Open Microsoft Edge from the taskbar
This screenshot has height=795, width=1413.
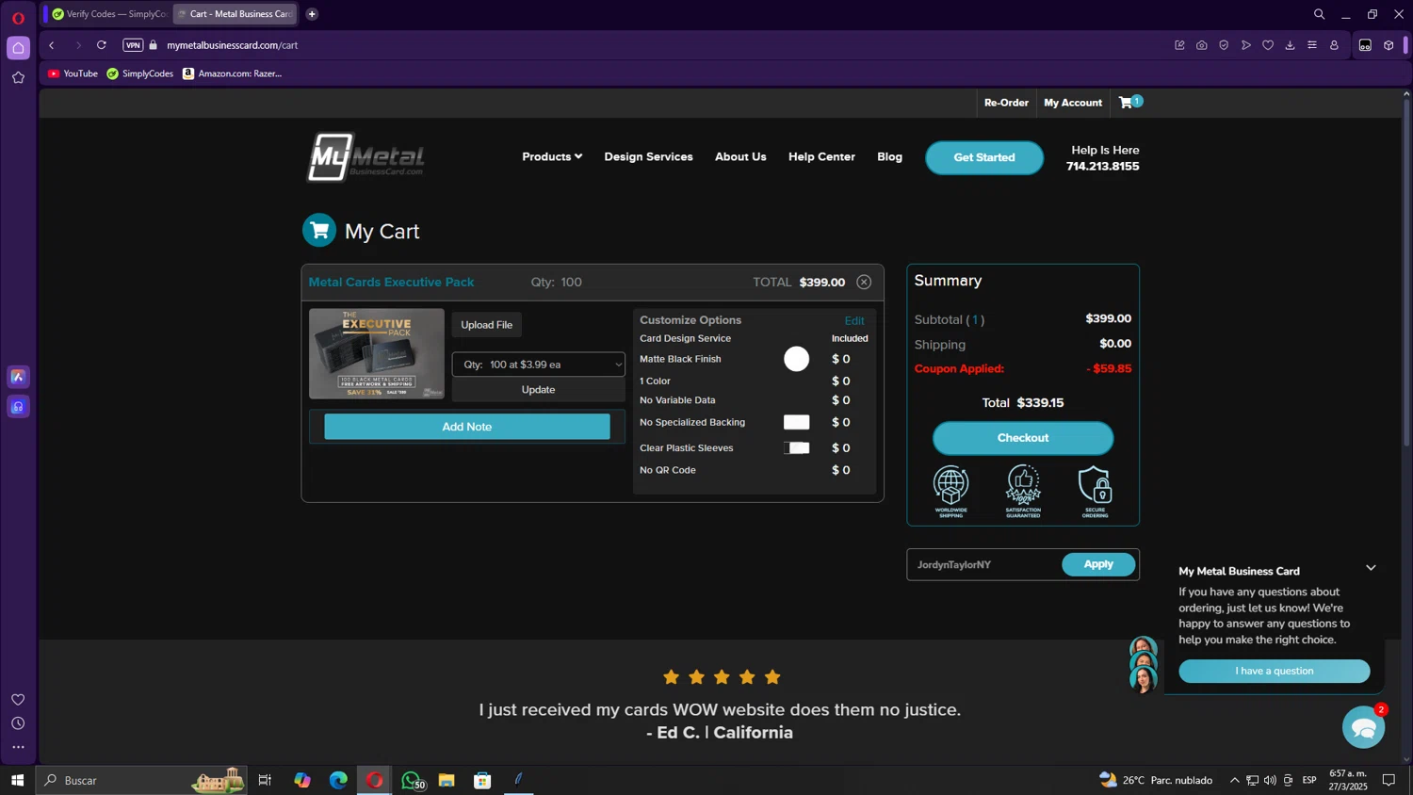(338, 780)
